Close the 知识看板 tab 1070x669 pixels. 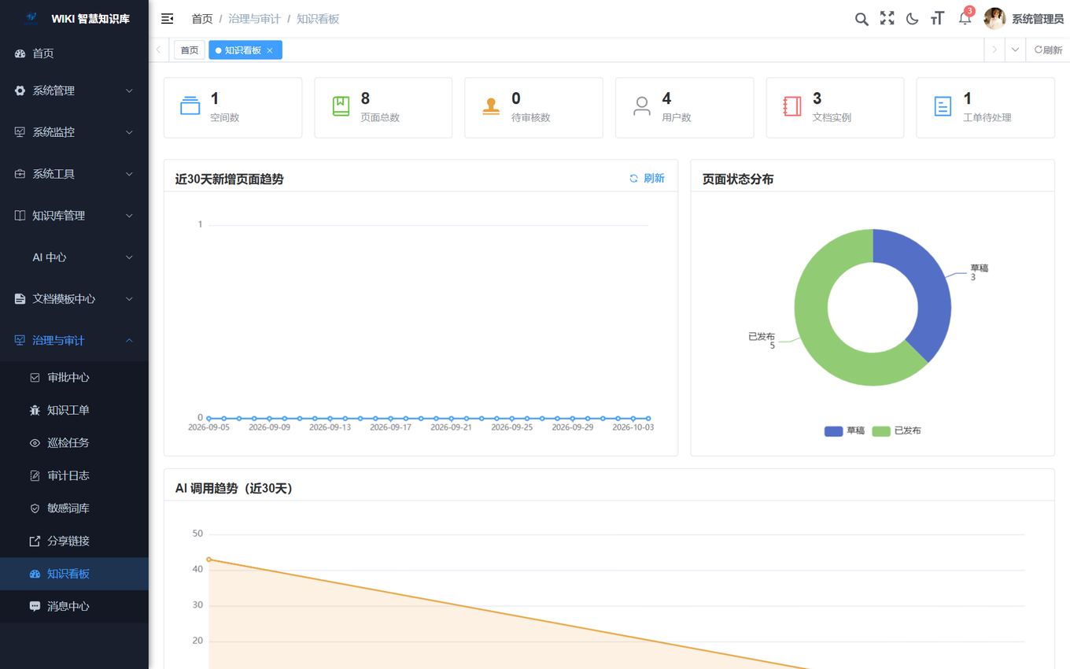270,50
